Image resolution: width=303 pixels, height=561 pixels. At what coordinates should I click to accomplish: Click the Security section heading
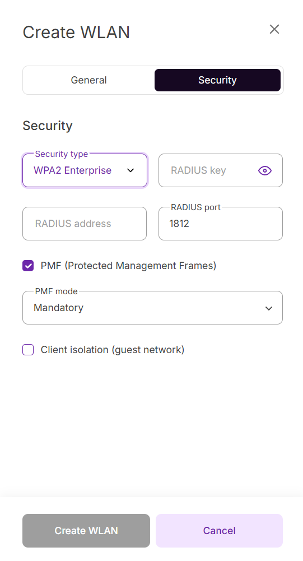coord(48,126)
